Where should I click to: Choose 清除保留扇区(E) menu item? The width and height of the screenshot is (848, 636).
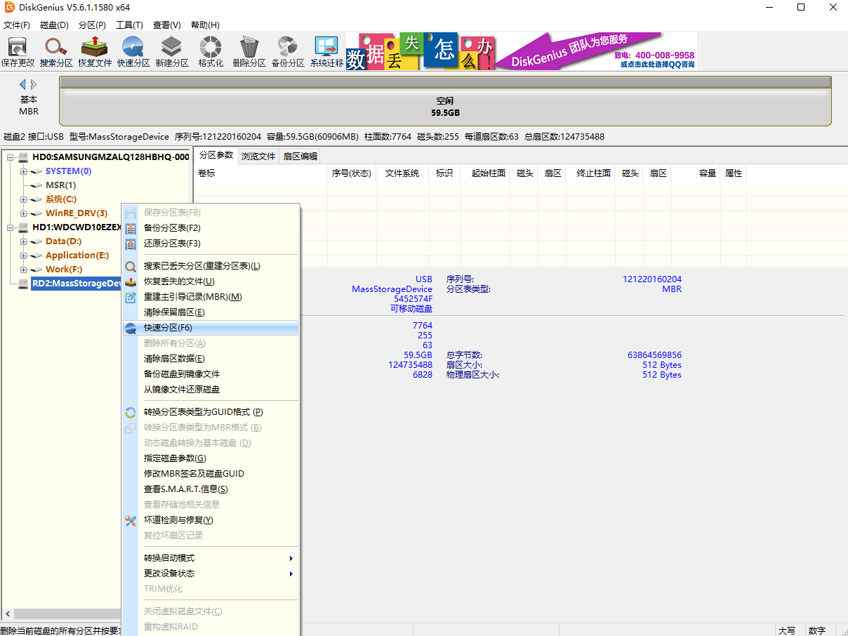click(211, 312)
